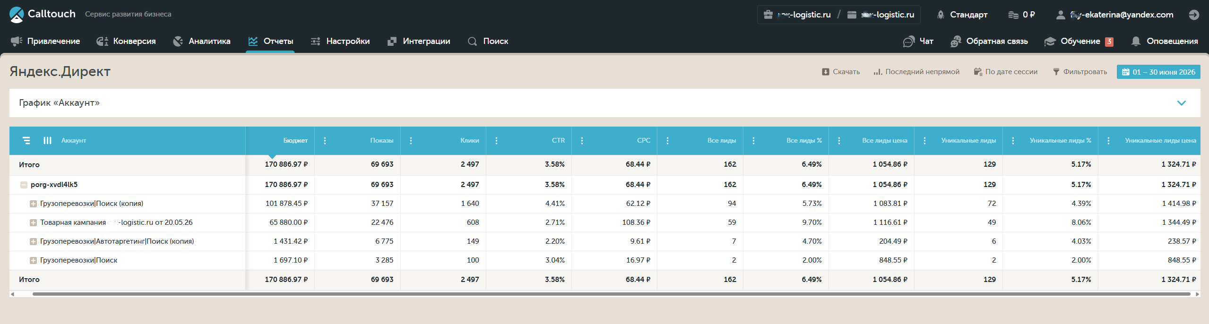1209x324 pixels.
Task: Open the Клики column options menu
Action: [411, 140]
